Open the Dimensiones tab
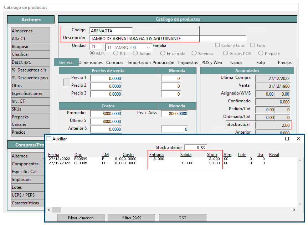308x225 pixels. [91, 63]
